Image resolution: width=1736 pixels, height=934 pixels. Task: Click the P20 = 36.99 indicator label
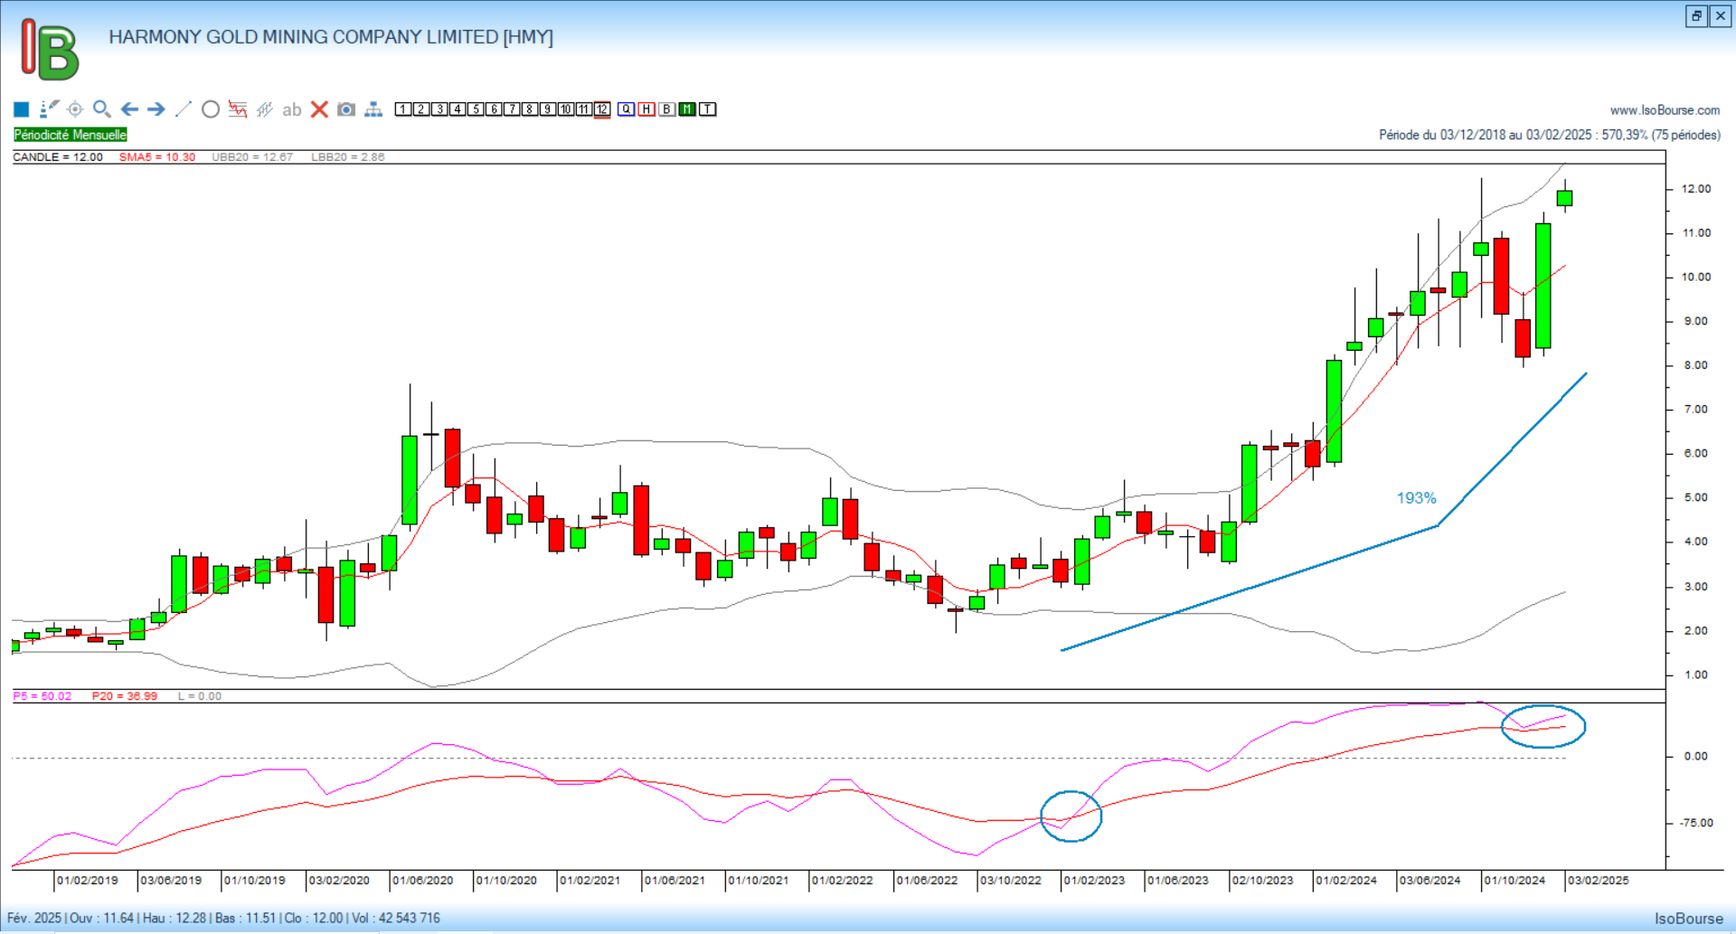(x=125, y=696)
